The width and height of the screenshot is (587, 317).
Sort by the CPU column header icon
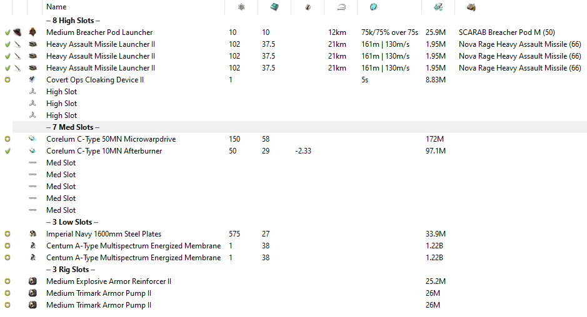[241, 7]
